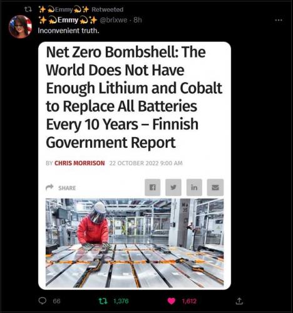This screenshot has width=293, height=313.
Task: Open the three-dot more options menu
Action: (x=279, y=20)
